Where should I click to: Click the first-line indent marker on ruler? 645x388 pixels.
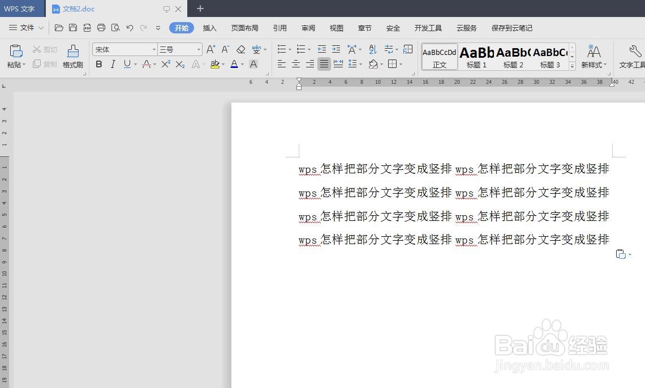point(299,80)
